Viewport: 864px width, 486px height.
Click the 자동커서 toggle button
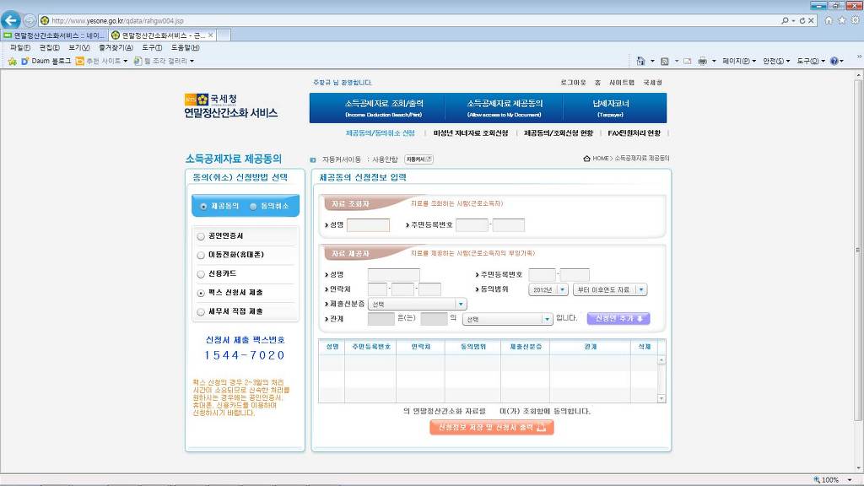tap(418, 159)
